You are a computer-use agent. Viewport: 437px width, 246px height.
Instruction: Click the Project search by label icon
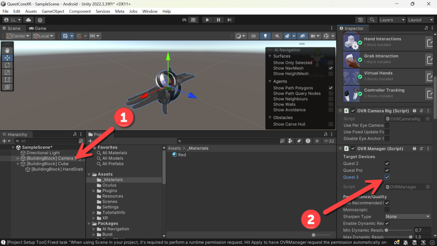tap(299, 141)
